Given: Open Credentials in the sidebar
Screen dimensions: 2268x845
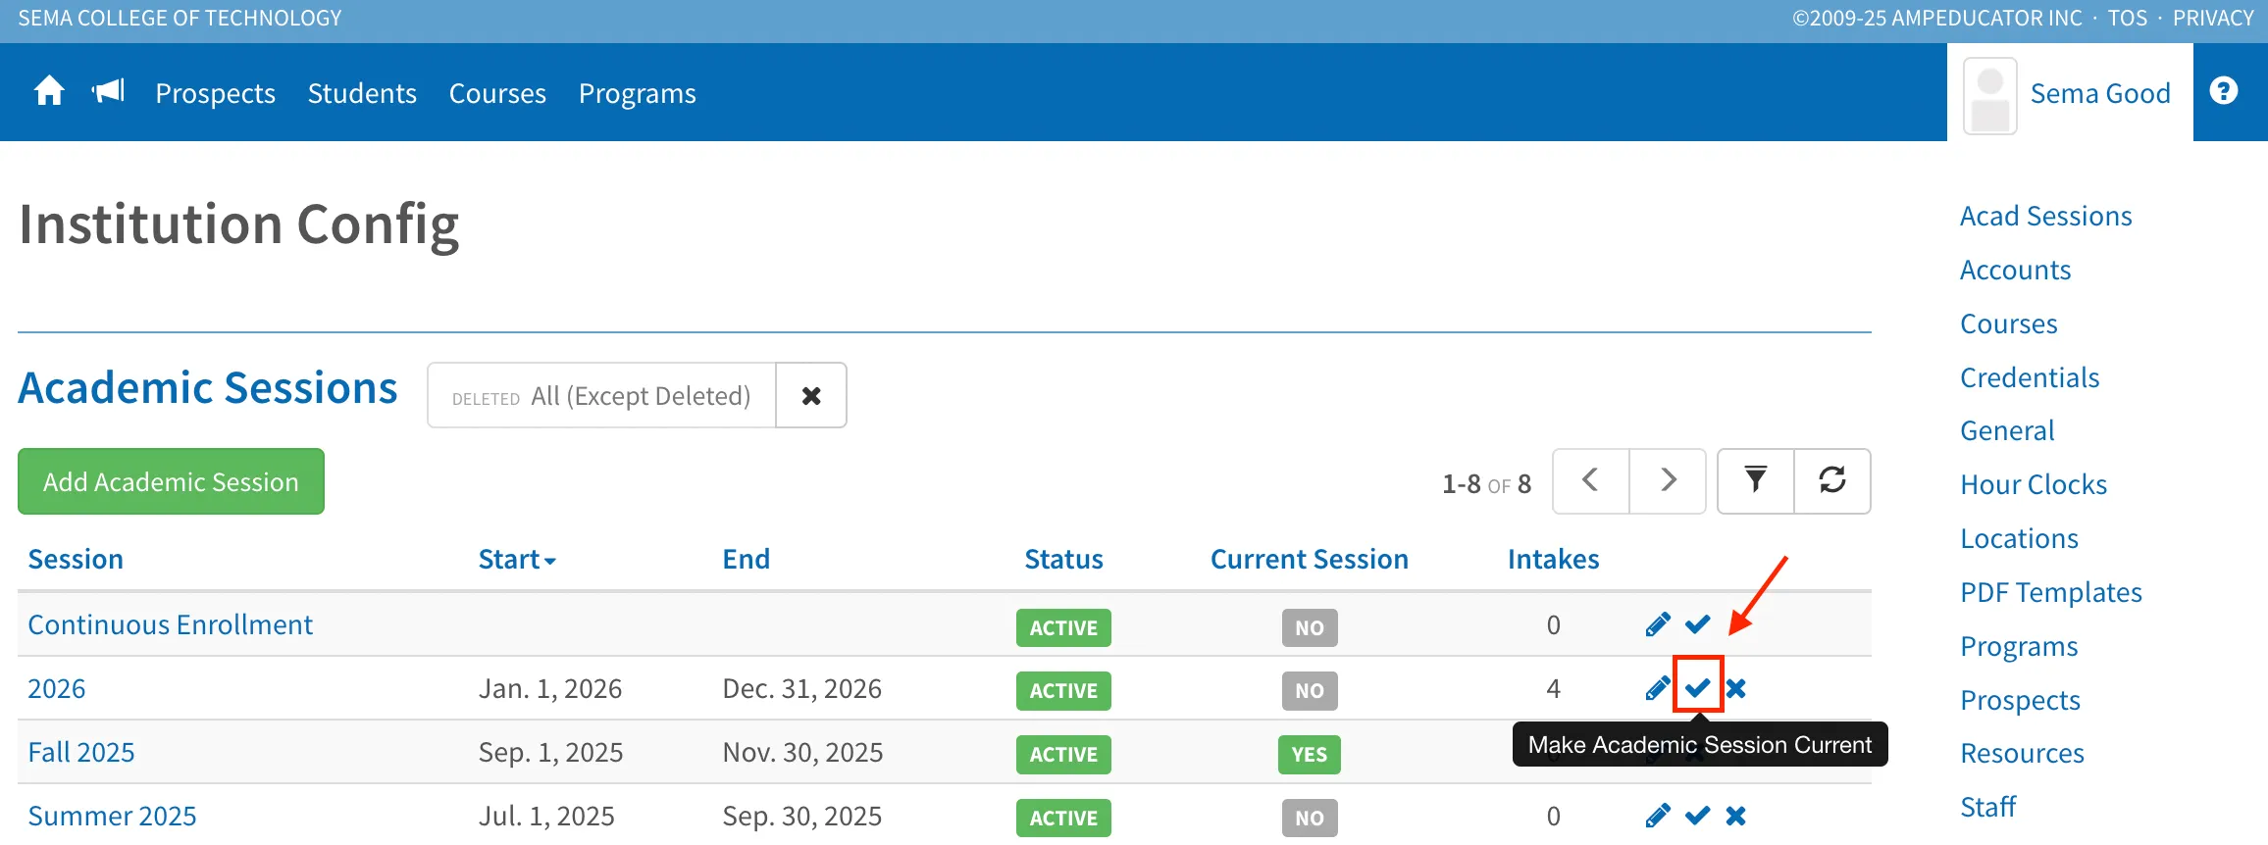Looking at the screenshot, I should 2030,377.
